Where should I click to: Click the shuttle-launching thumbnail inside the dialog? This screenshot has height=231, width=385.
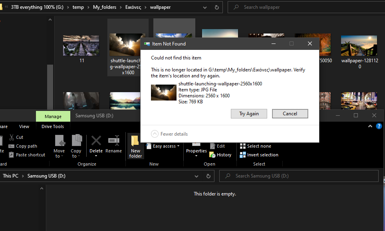click(163, 93)
